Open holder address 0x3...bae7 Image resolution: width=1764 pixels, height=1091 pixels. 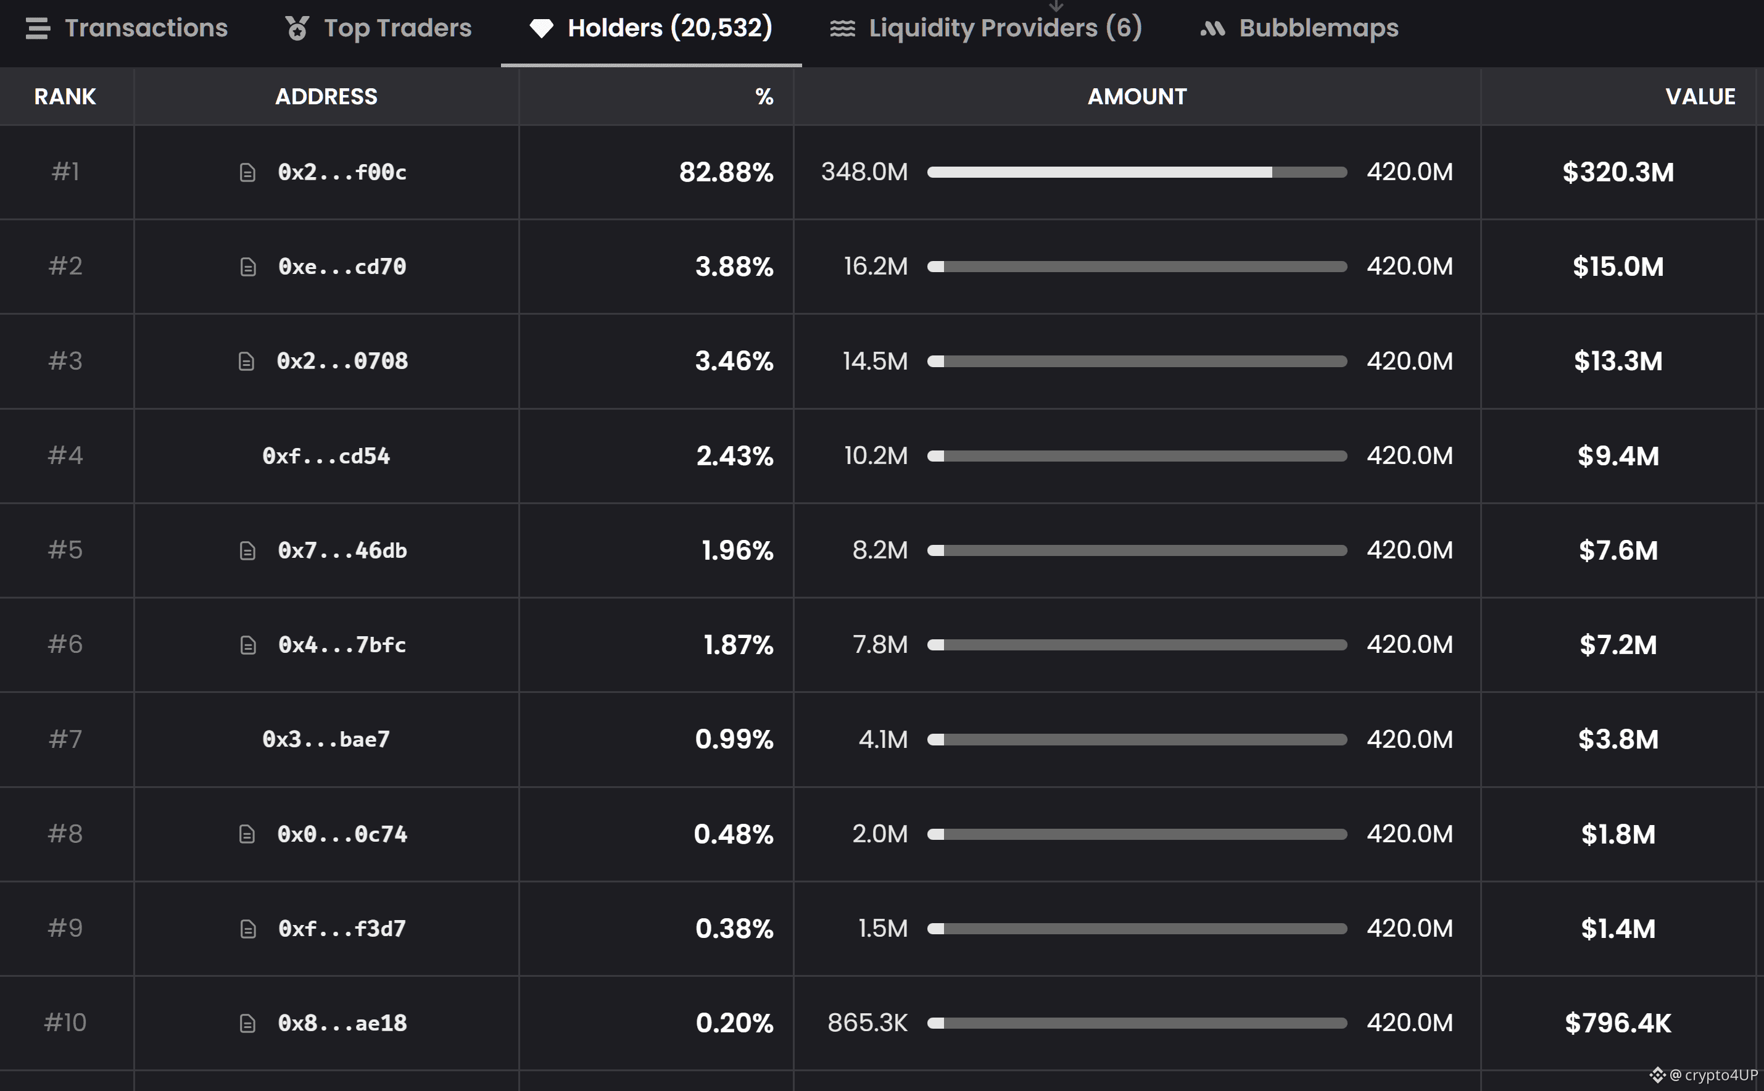coord(326,740)
